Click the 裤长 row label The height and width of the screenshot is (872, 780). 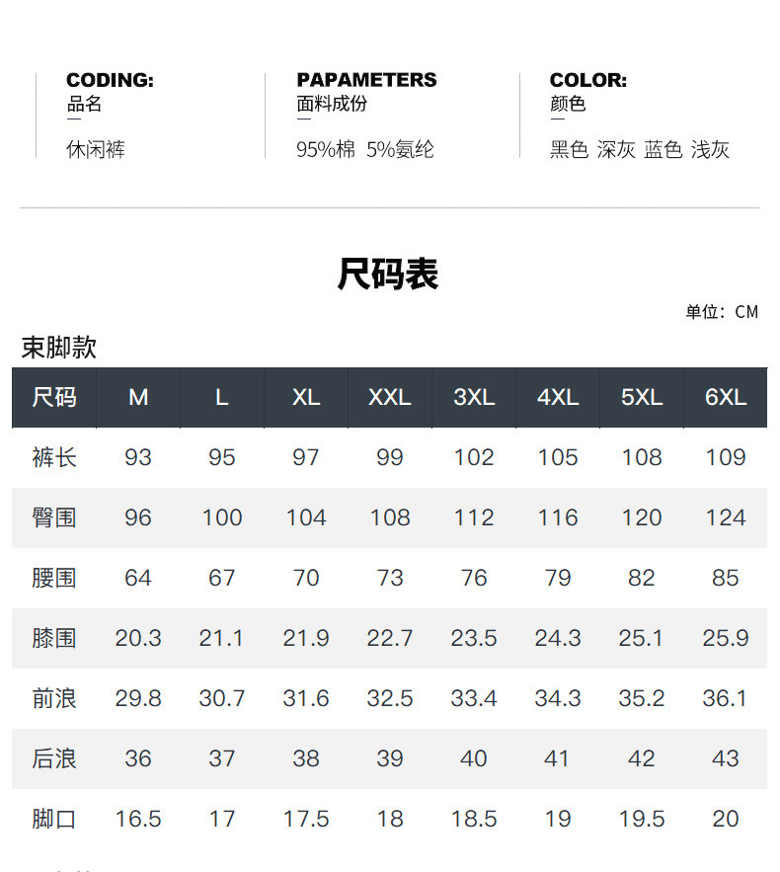(54, 457)
